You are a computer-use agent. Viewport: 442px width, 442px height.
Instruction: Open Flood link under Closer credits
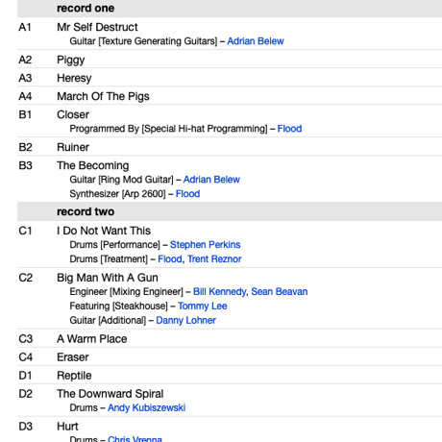click(289, 129)
